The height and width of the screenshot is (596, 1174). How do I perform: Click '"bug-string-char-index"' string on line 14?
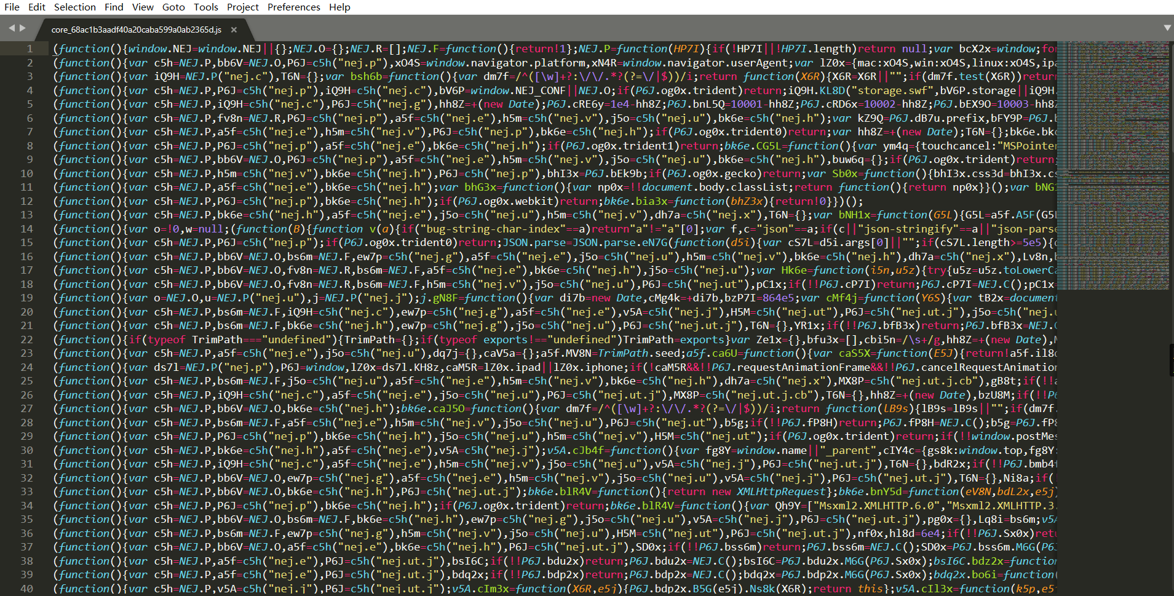point(496,229)
